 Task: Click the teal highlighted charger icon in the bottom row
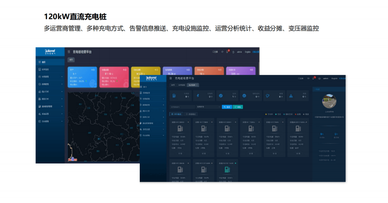click(x=227, y=169)
